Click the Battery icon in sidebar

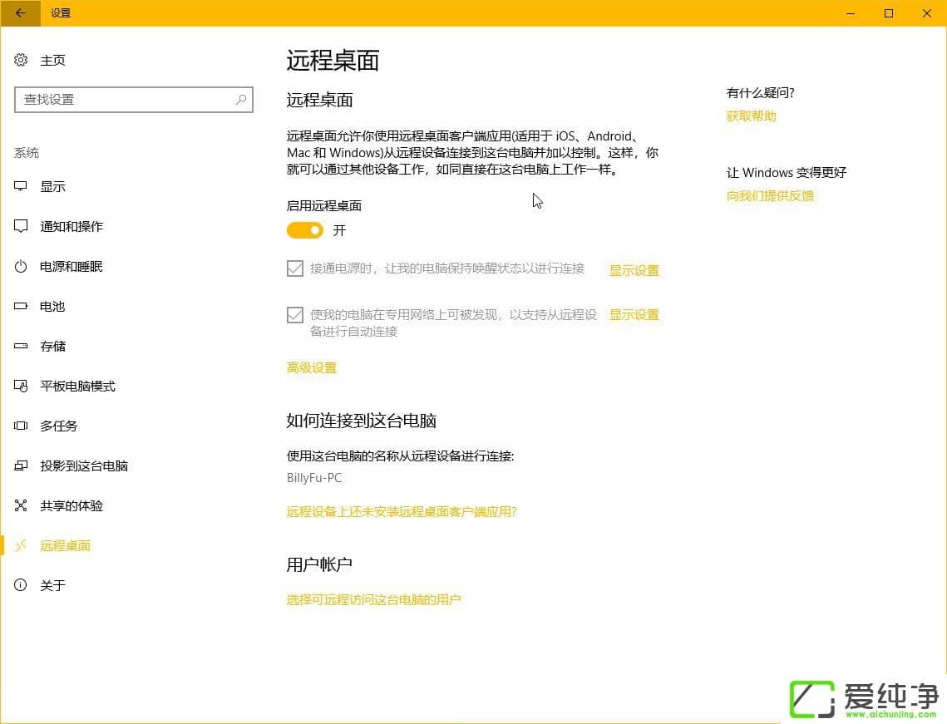(x=21, y=307)
